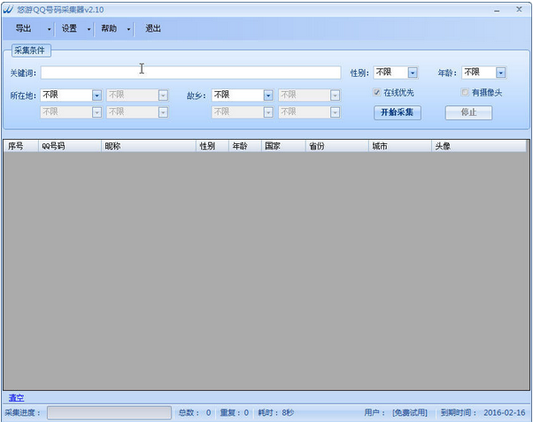Click the app logo icon in title bar

[x=9, y=10]
